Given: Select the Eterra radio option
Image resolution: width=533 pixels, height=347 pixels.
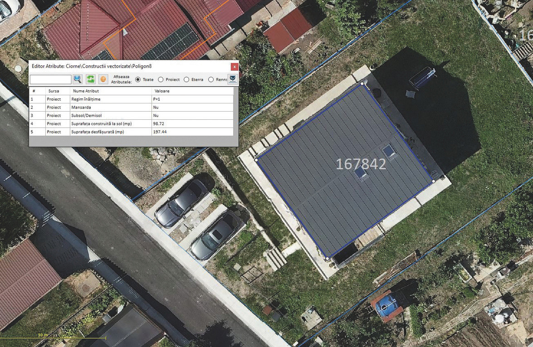Looking at the screenshot, I should 186,80.
